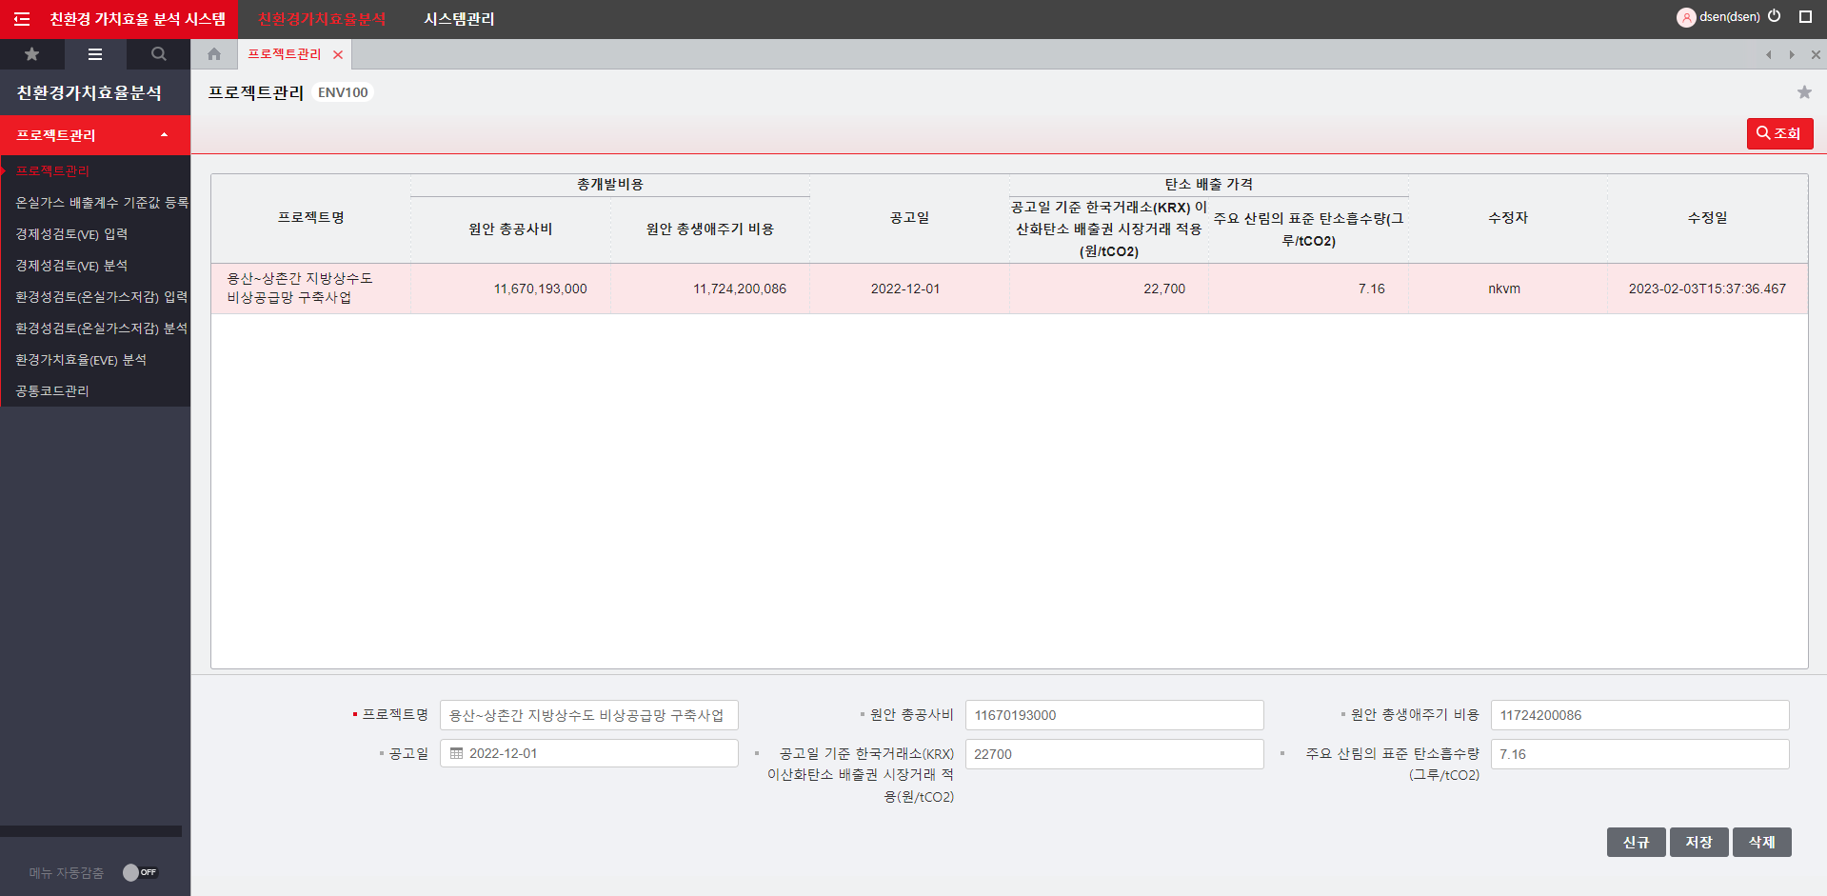Viewport: 1827px width, 896px height.
Task: Click the user avatar icon next to dsen
Action: 1685,17
